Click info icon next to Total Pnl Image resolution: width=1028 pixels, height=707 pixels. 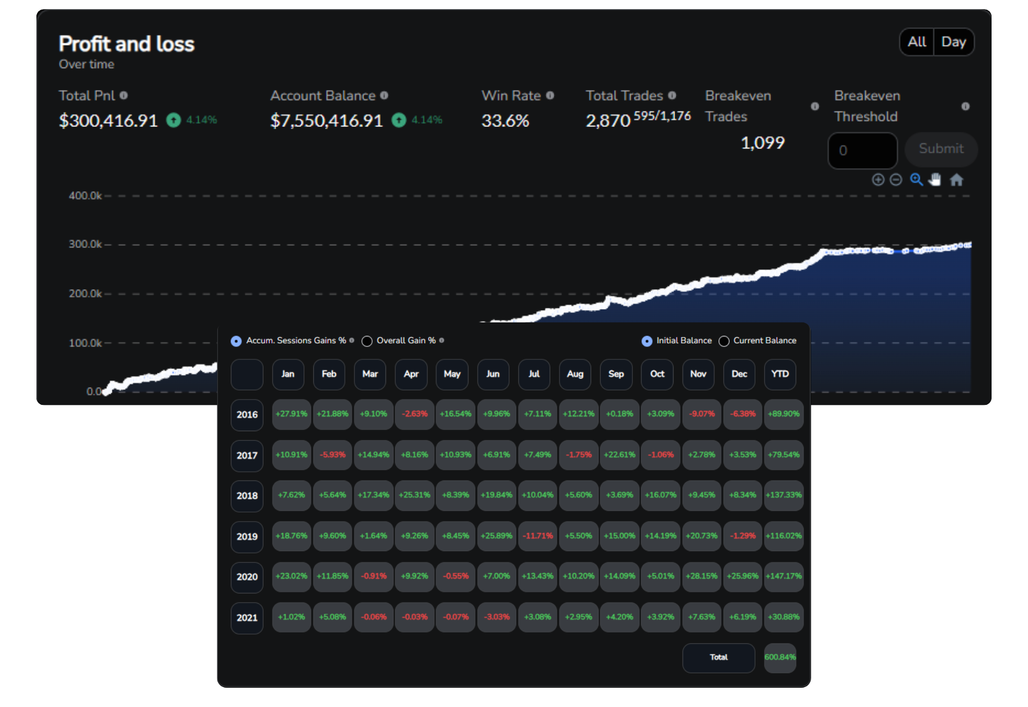point(124,95)
